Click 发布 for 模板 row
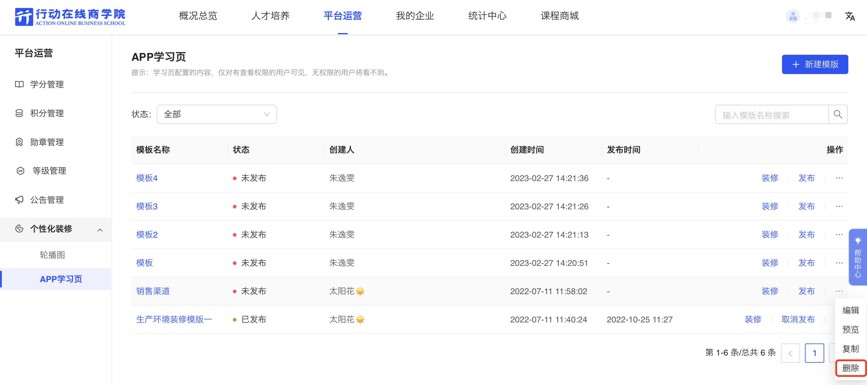 (x=807, y=263)
